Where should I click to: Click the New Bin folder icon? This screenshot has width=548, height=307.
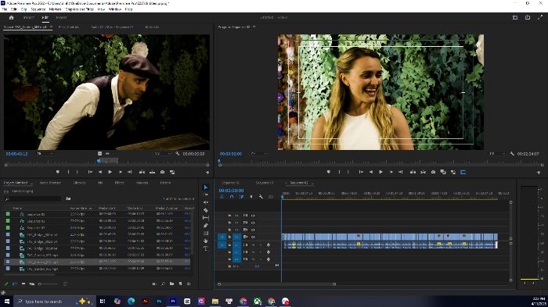[x=171, y=284]
